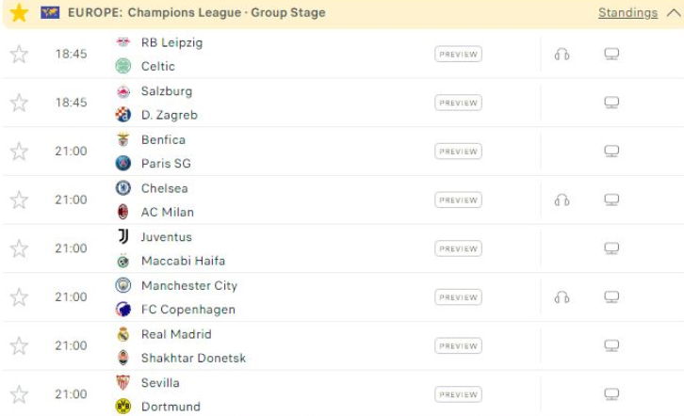Favorite the Real Madrid vs Shakhtar Donetsk match

point(19,345)
